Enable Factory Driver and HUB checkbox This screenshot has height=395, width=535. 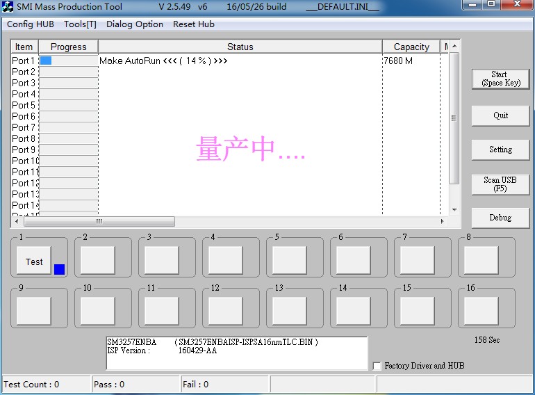coord(377,366)
